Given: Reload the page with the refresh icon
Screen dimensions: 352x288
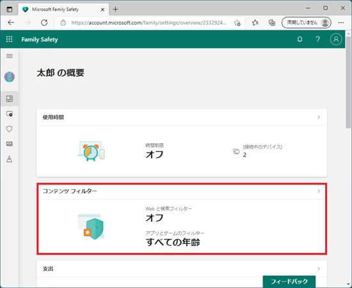Looking at the screenshot, I should [x=44, y=22].
